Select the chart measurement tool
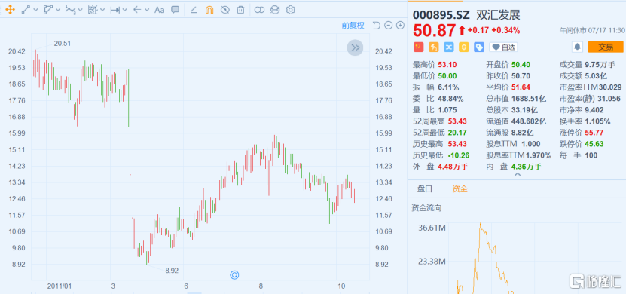 (93, 10)
